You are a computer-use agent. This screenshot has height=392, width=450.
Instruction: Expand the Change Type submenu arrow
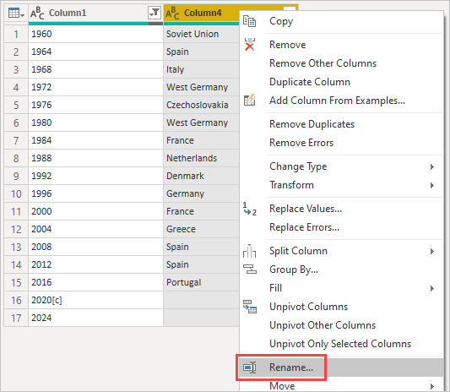432,166
